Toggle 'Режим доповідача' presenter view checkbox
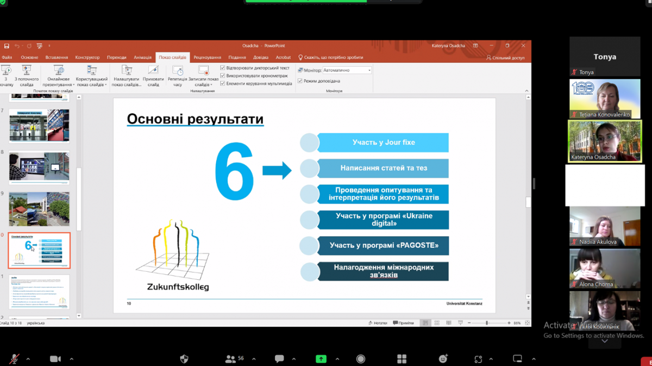 tap(300, 81)
